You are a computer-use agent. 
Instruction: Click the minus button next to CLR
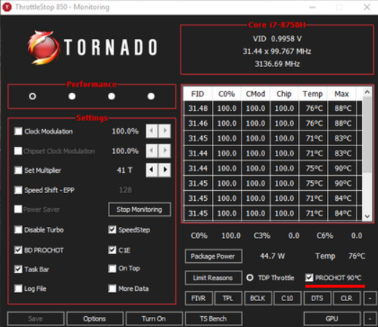tap(370, 298)
